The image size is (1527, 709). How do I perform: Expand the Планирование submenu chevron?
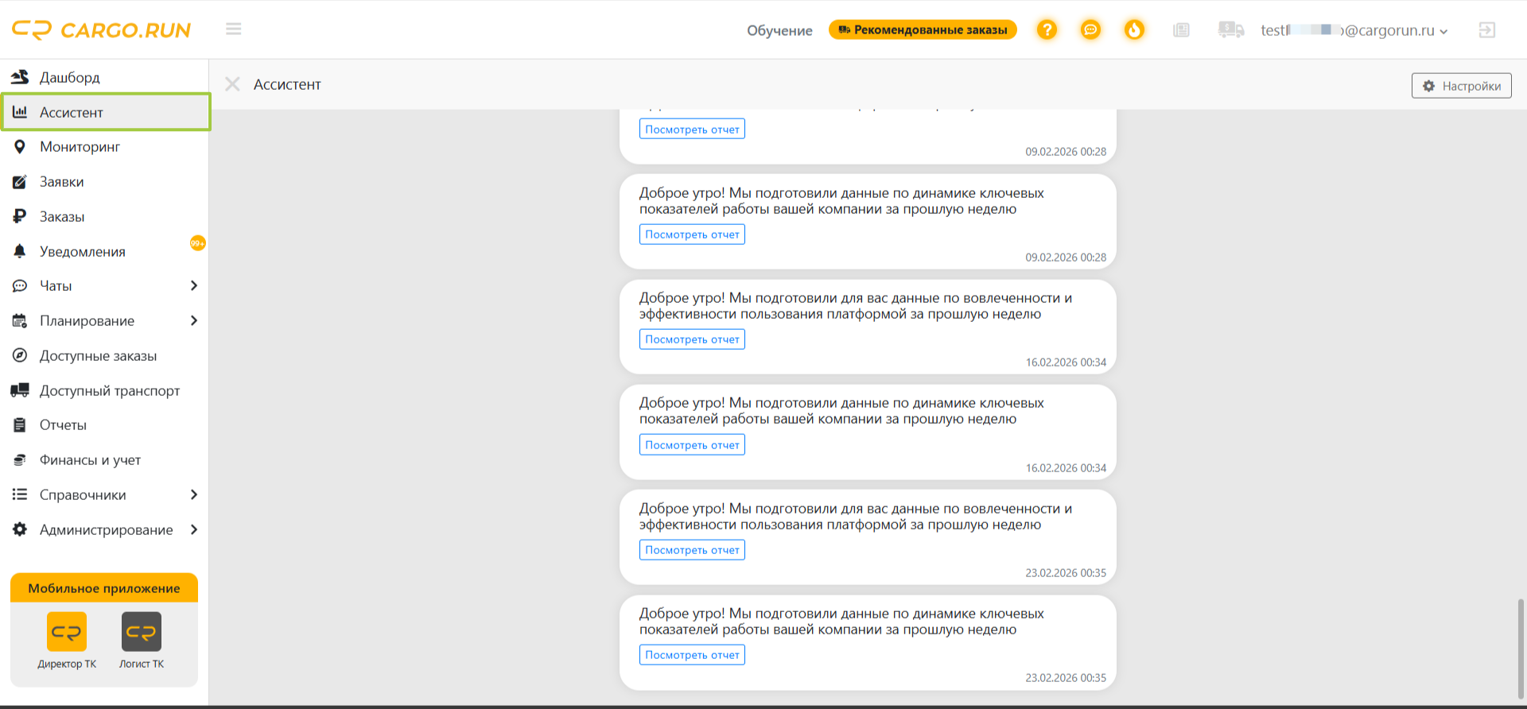click(x=193, y=320)
